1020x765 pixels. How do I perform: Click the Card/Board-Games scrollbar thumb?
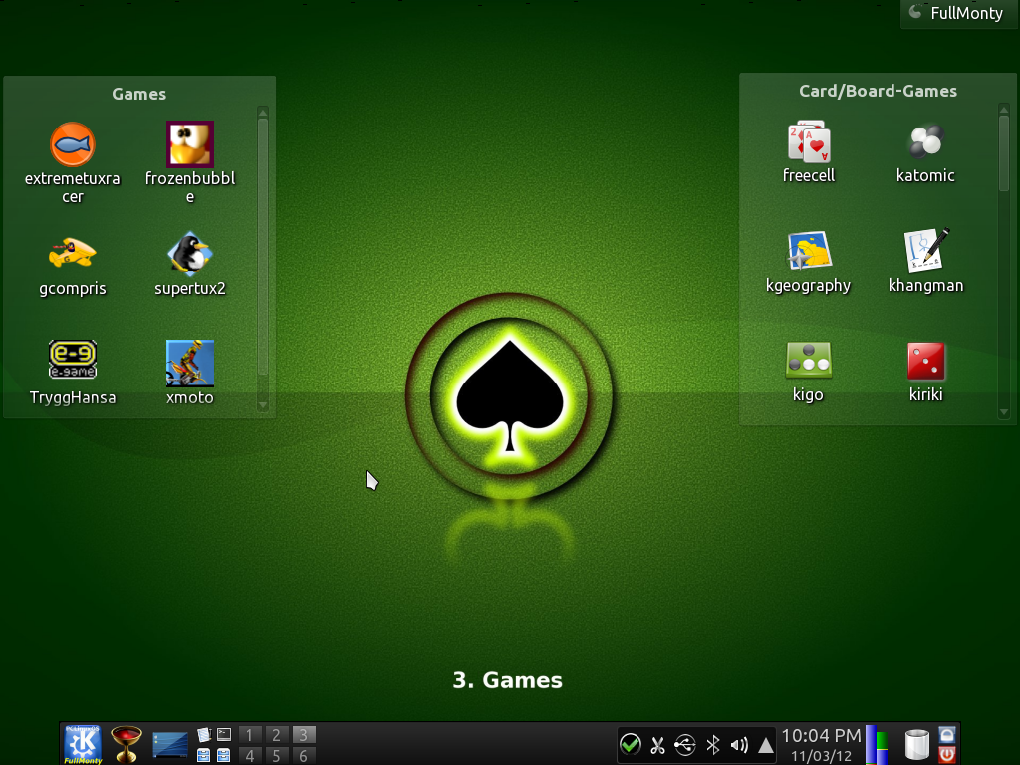1004,153
